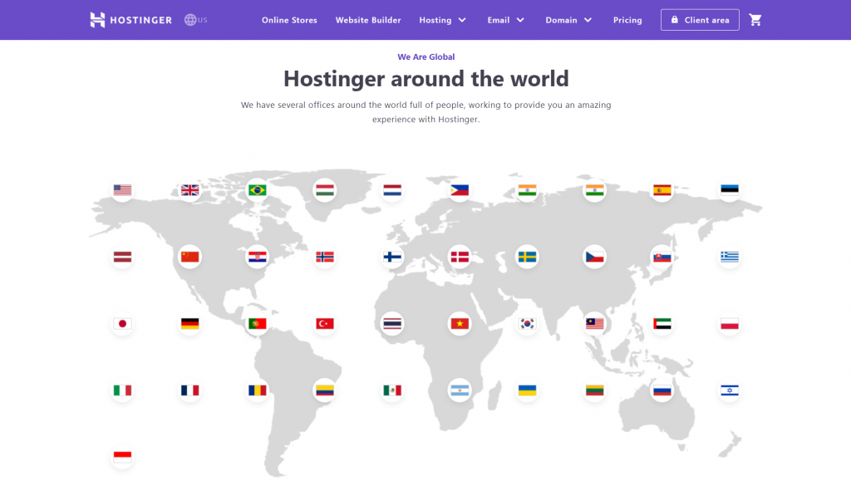Choose the Philippines flag
The image size is (851, 485).
pyautogui.click(x=460, y=190)
